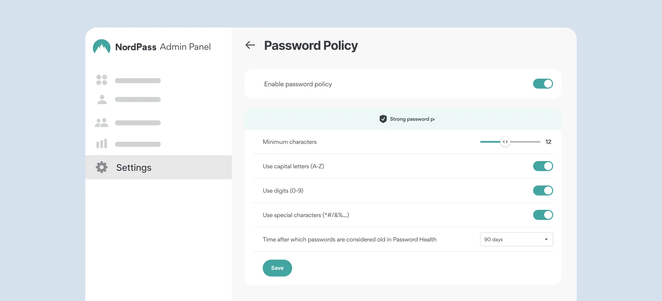This screenshot has height=301, width=662.
Task: Disable the Enable password policy toggle
Action: pyautogui.click(x=543, y=84)
